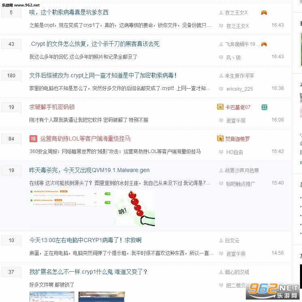Open last replier 风丶琉
302x302 pixels.
233,57
